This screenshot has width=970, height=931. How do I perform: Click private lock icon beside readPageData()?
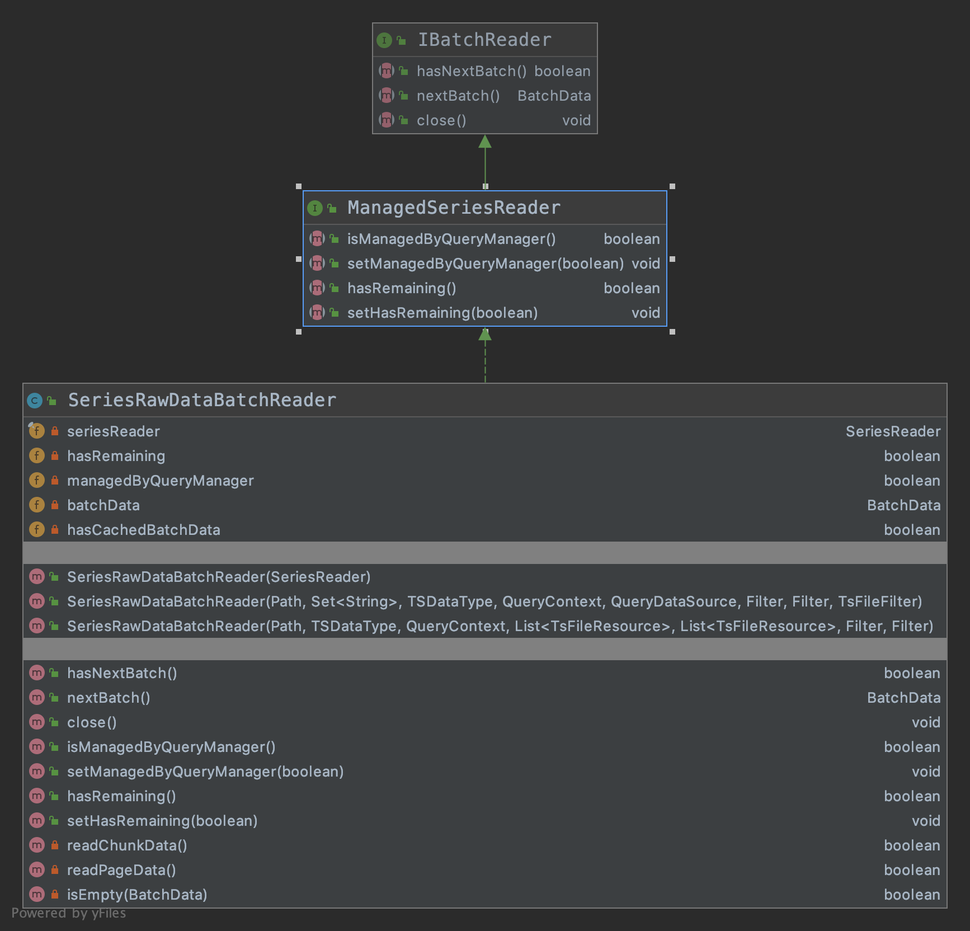[x=55, y=869]
